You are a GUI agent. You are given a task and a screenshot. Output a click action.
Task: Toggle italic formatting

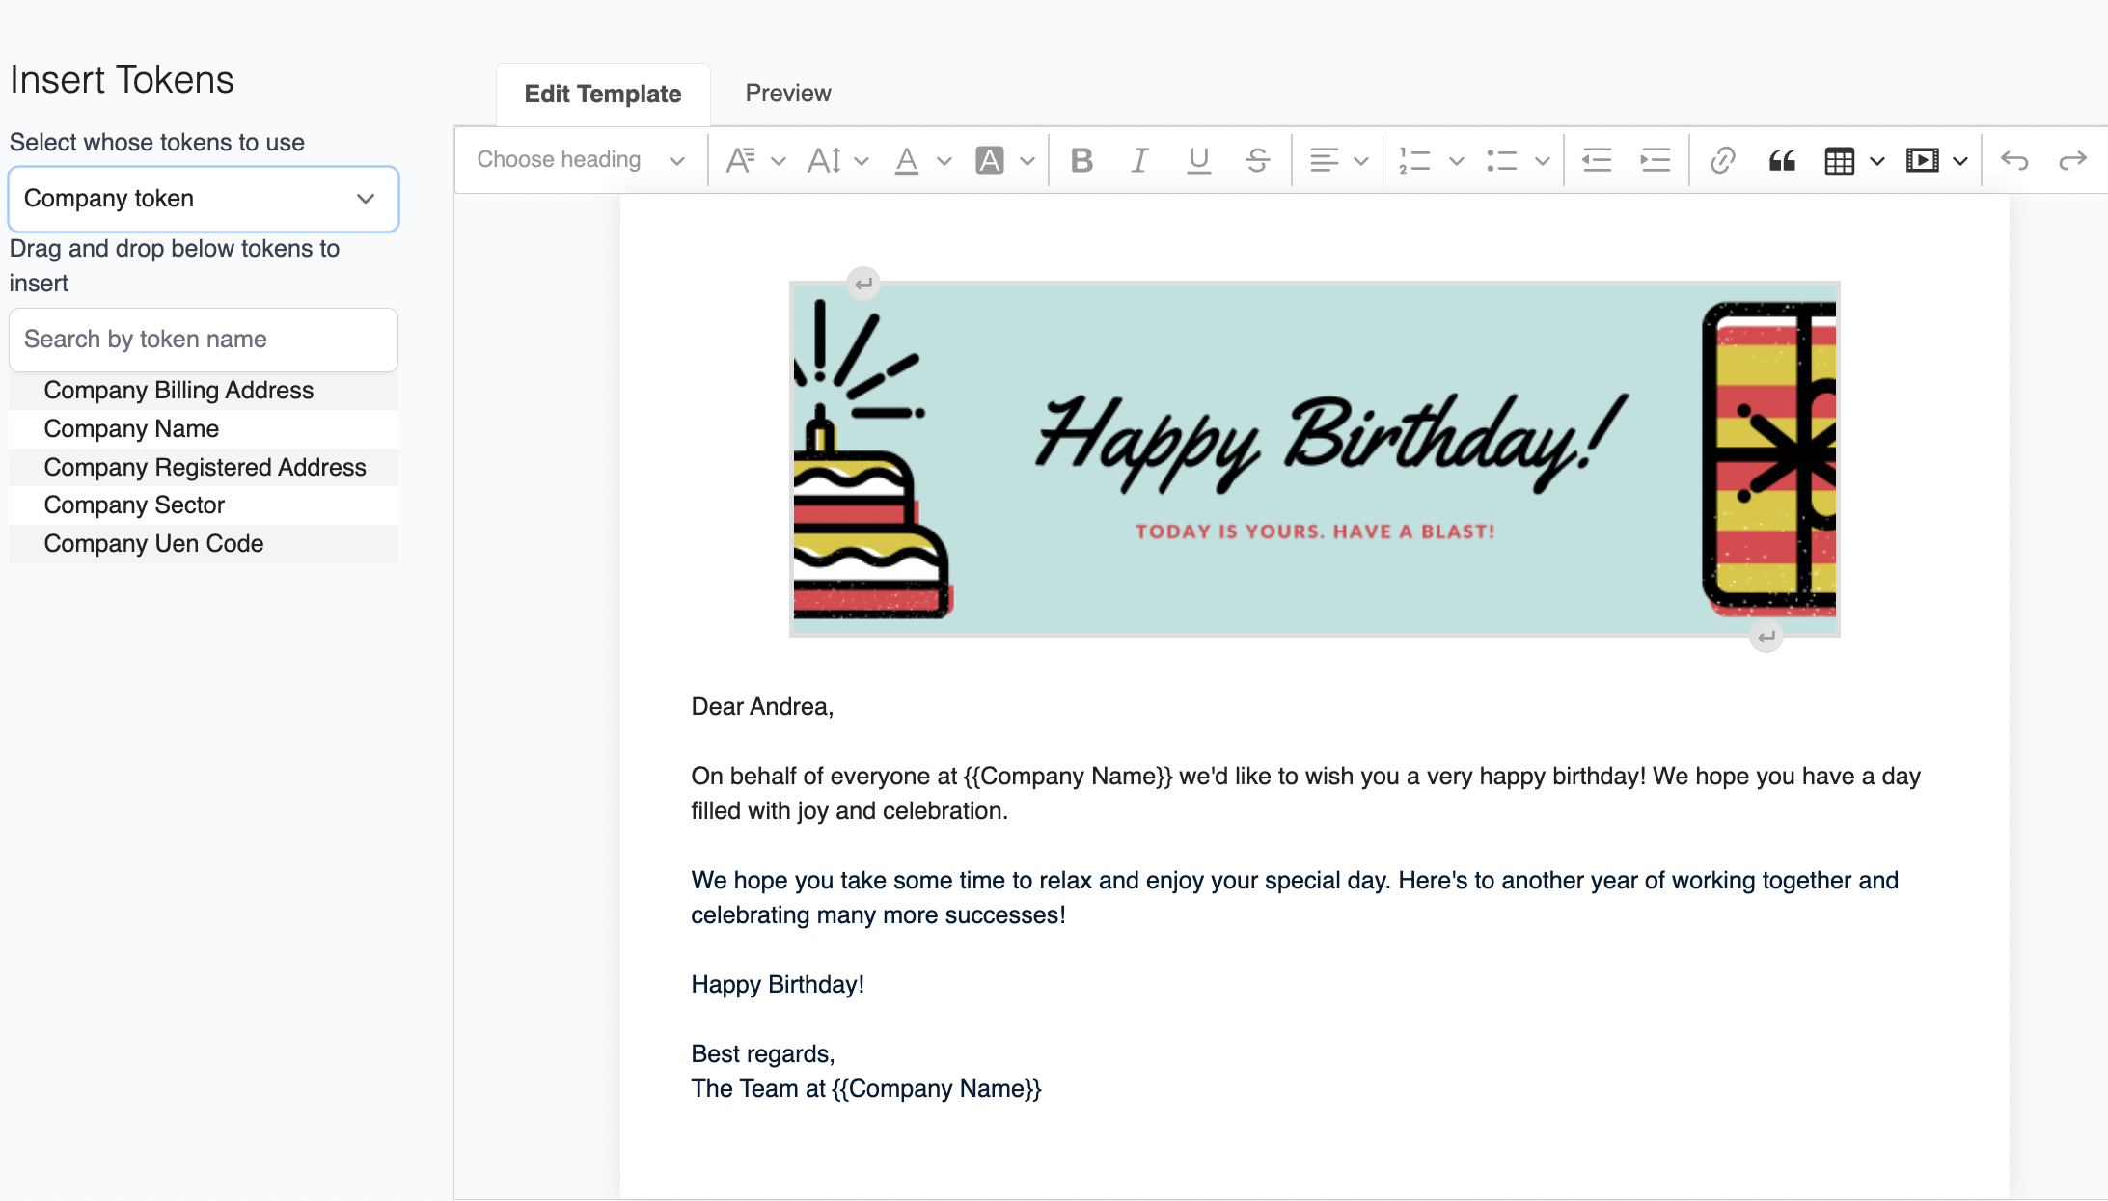tap(1139, 160)
